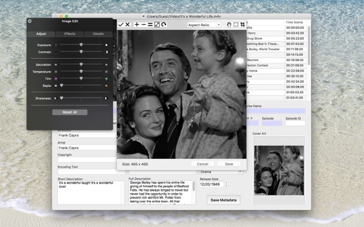Click Cancel in the image editor
364x227 pixels.
click(202, 164)
